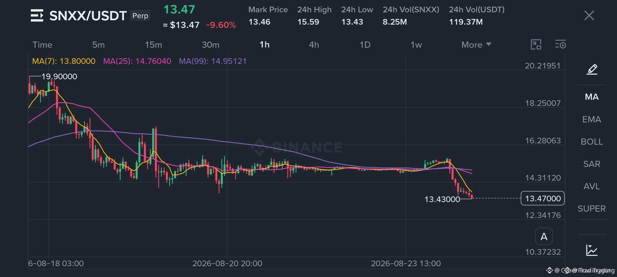Close the chart with the X icon

pos(589,15)
